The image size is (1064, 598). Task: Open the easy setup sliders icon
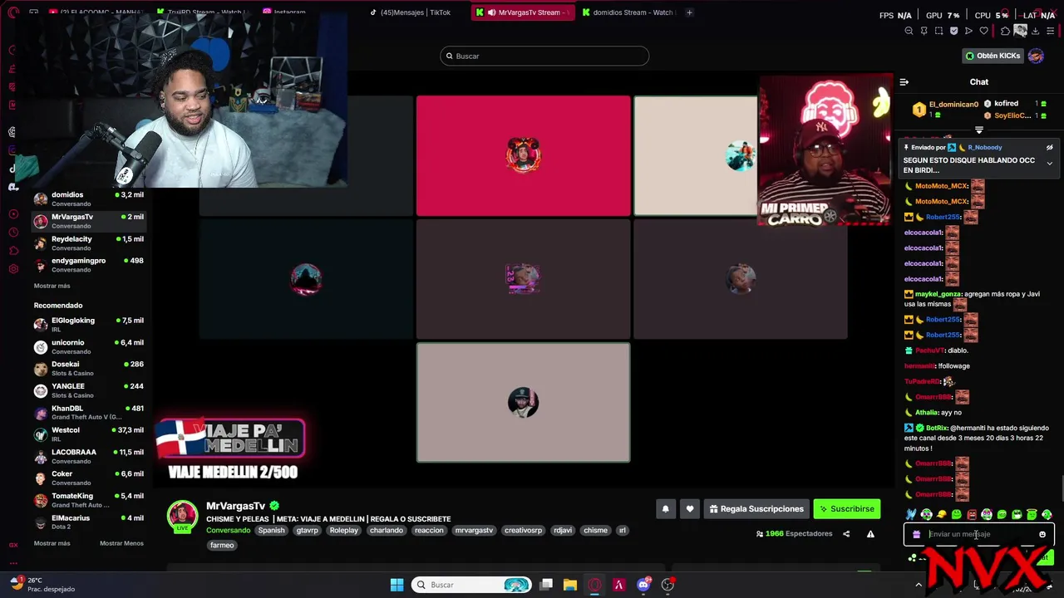(x=1051, y=31)
